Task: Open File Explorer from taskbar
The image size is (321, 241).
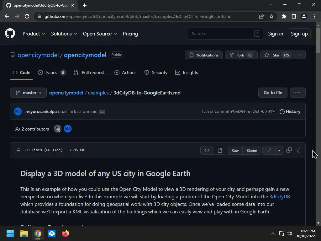Action: pyautogui.click(x=24, y=233)
